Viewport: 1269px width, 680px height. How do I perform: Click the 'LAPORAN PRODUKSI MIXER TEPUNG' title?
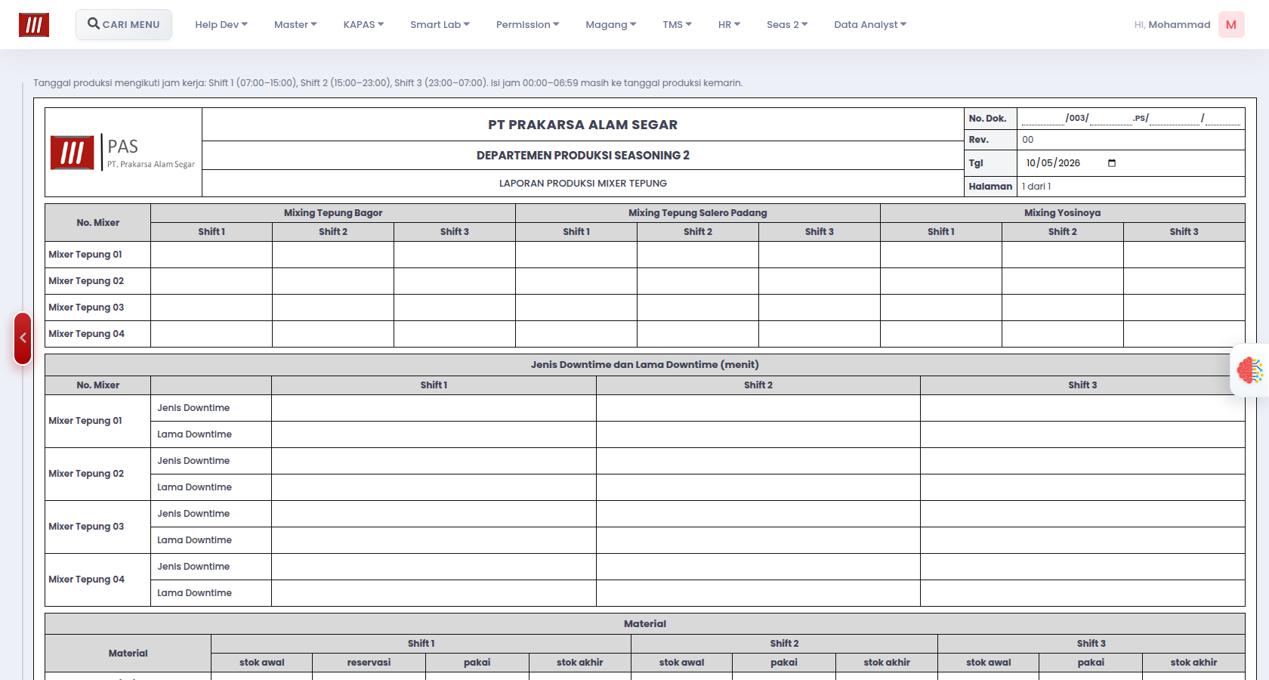pos(583,183)
